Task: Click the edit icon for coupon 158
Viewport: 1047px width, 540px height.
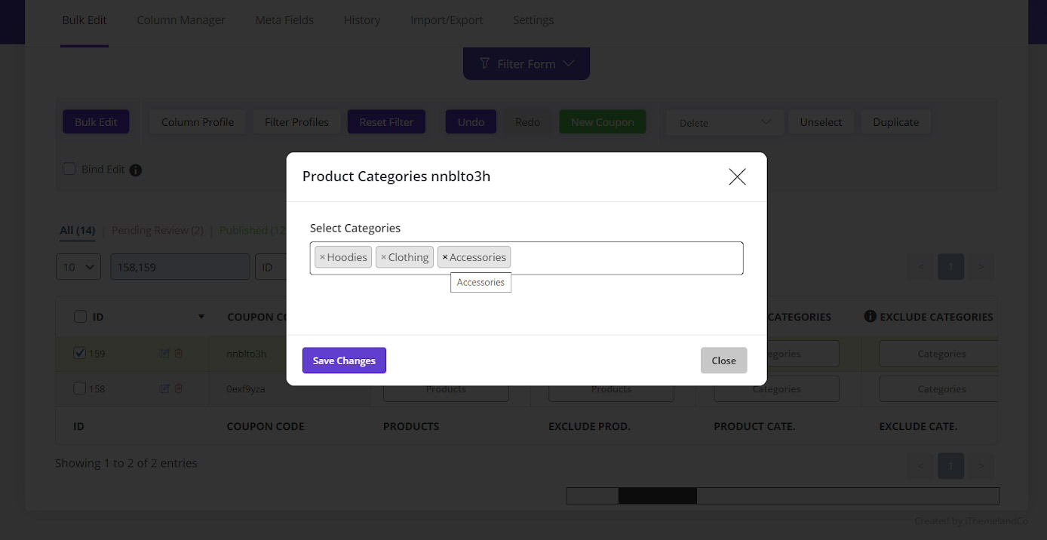Action: (x=164, y=388)
